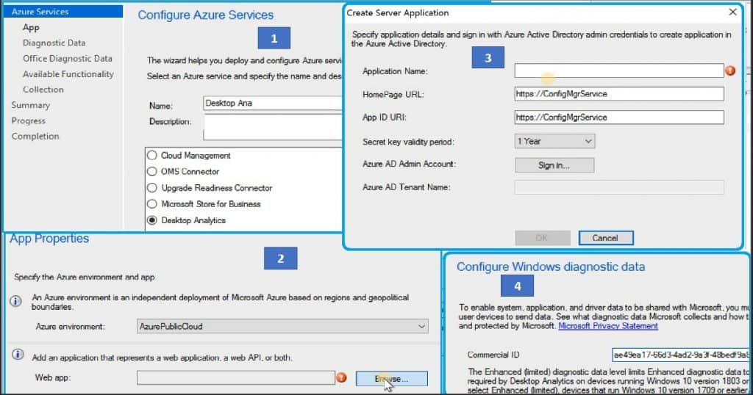This screenshot has width=753, height=395.
Task: Click the Configure Azure Services heading
Action: 206,15
